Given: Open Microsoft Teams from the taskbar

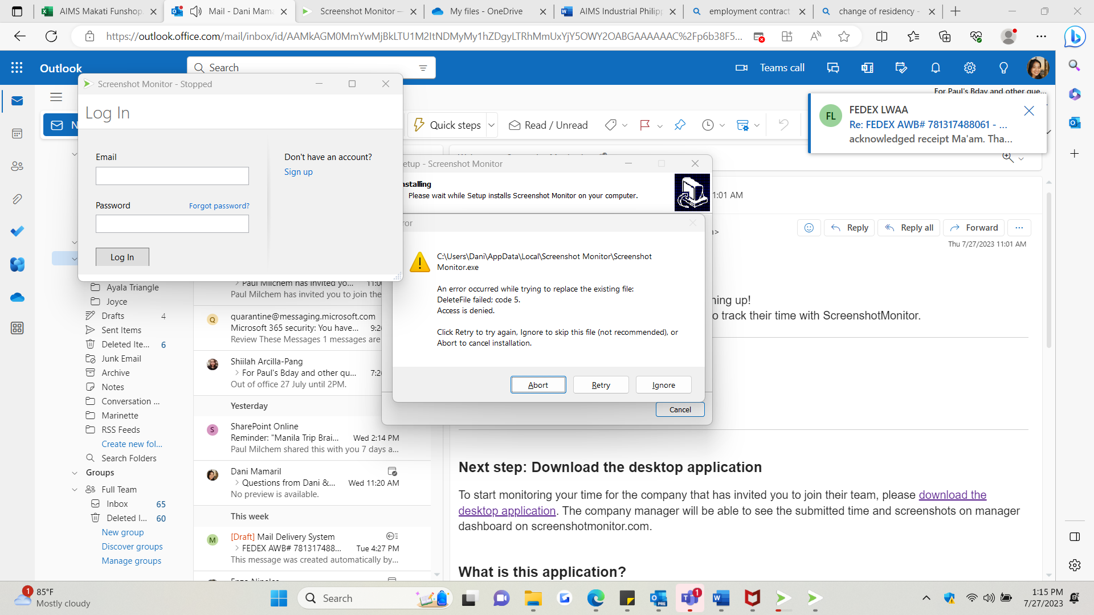Looking at the screenshot, I should pyautogui.click(x=689, y=598).
